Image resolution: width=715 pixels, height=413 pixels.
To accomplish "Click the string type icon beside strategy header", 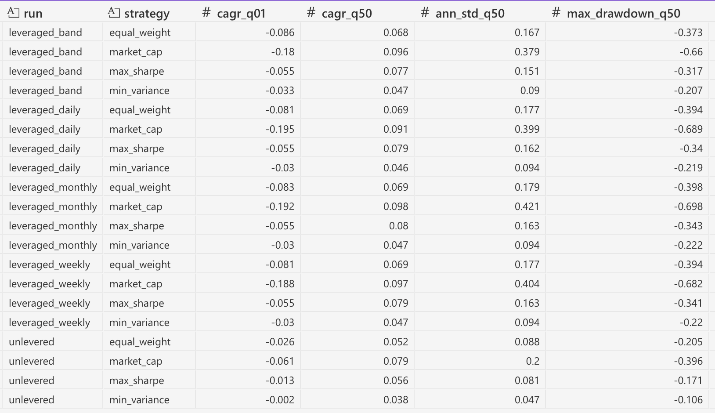I will (x=114, y=13).
